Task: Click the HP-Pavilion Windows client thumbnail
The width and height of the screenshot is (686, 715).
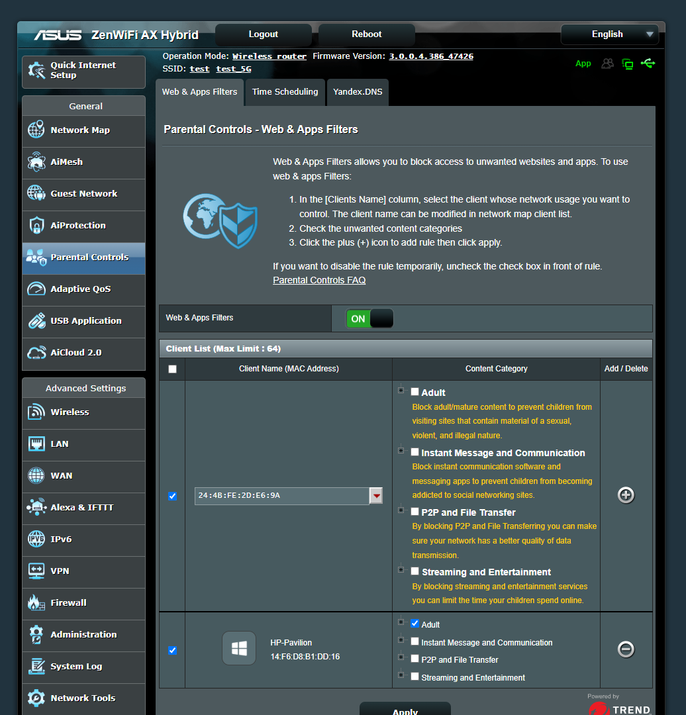Action: (239, 648)
